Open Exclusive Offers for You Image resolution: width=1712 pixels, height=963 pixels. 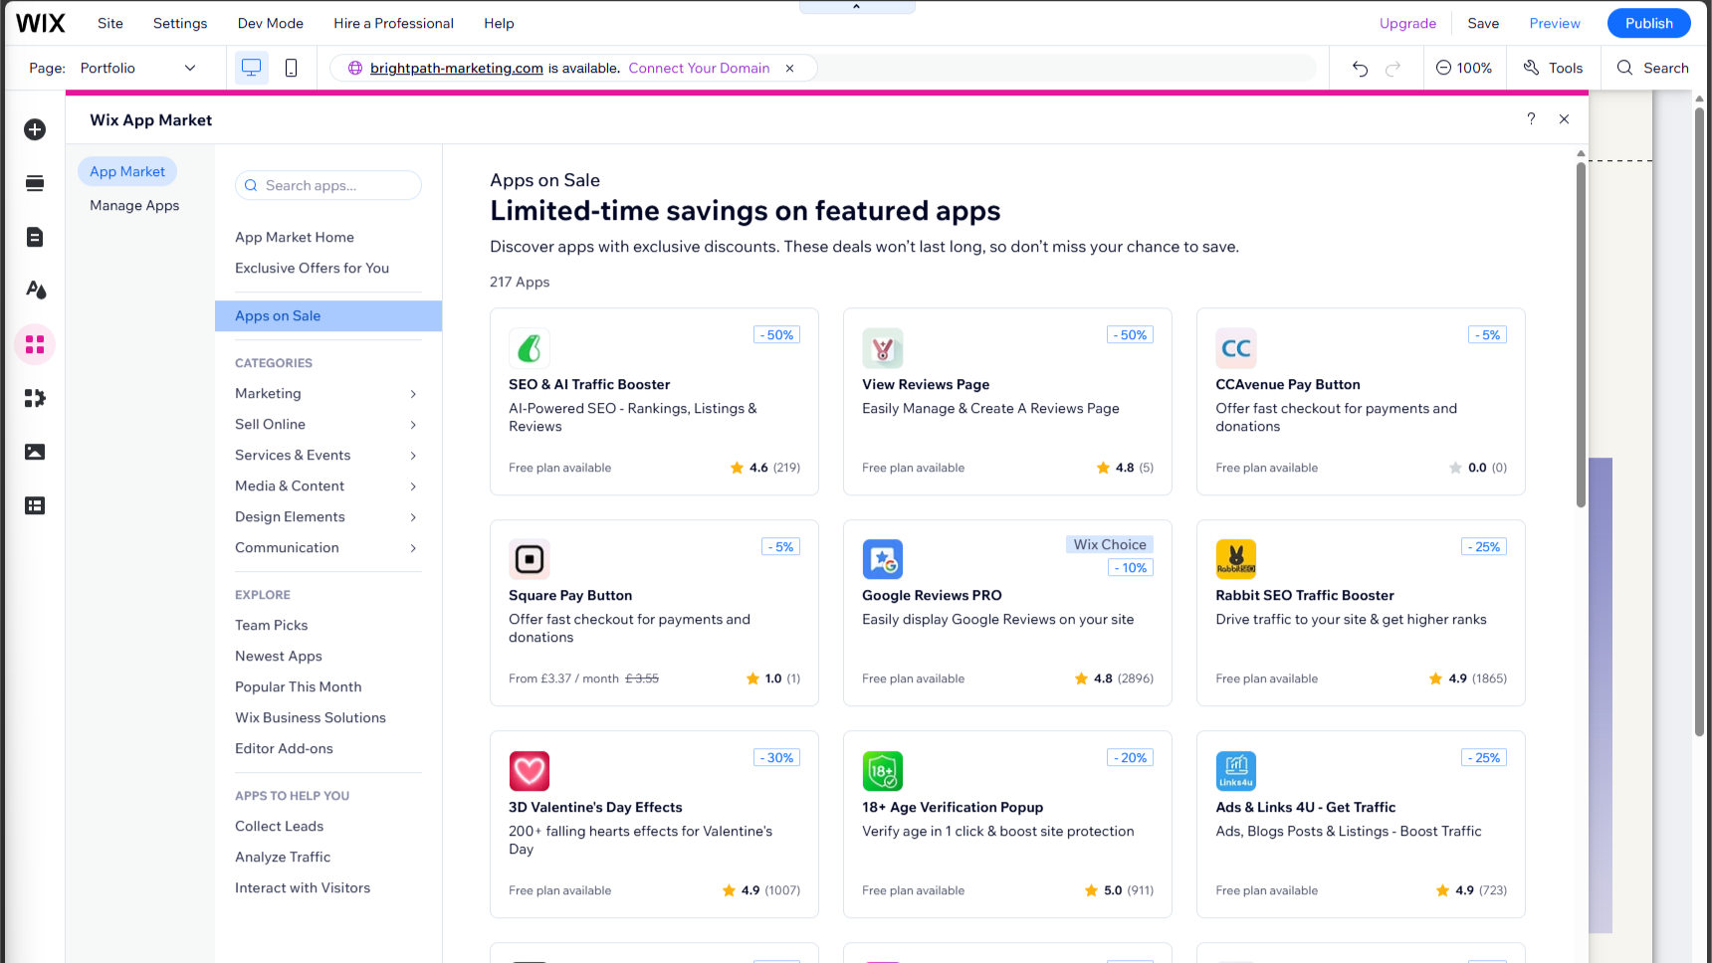[312, 269]
